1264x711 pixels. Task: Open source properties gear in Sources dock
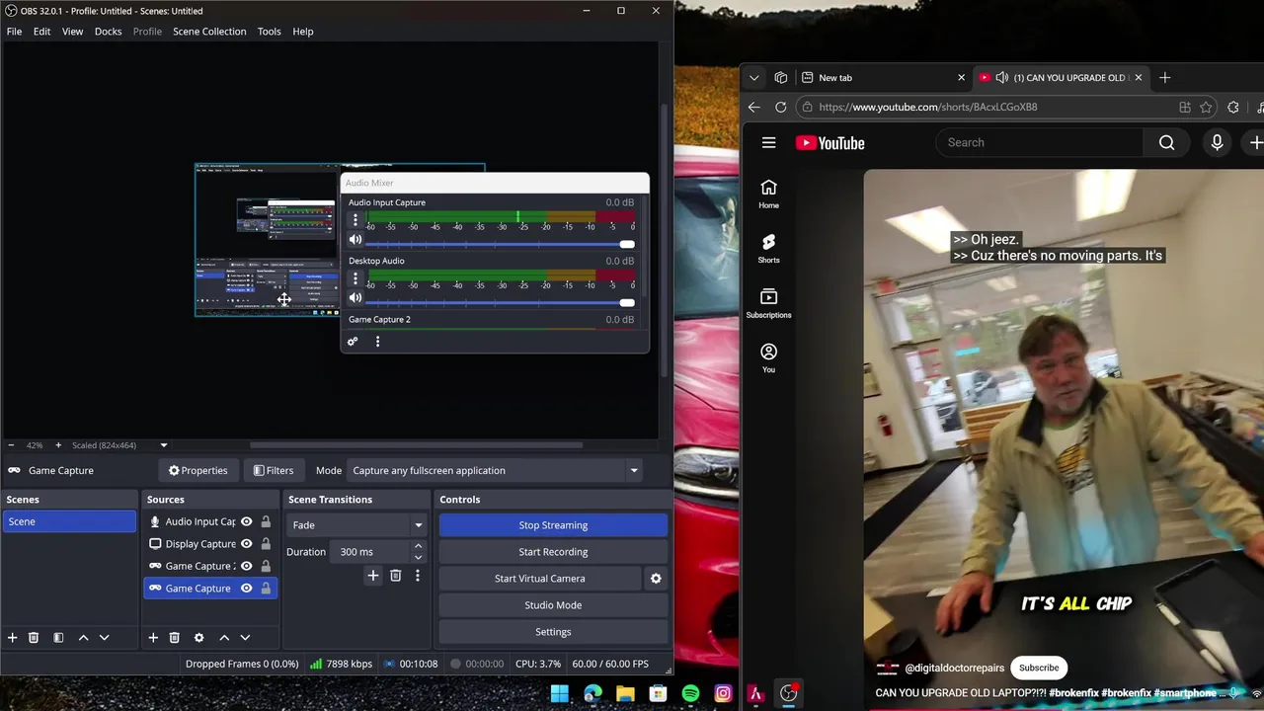pos(198,638)
